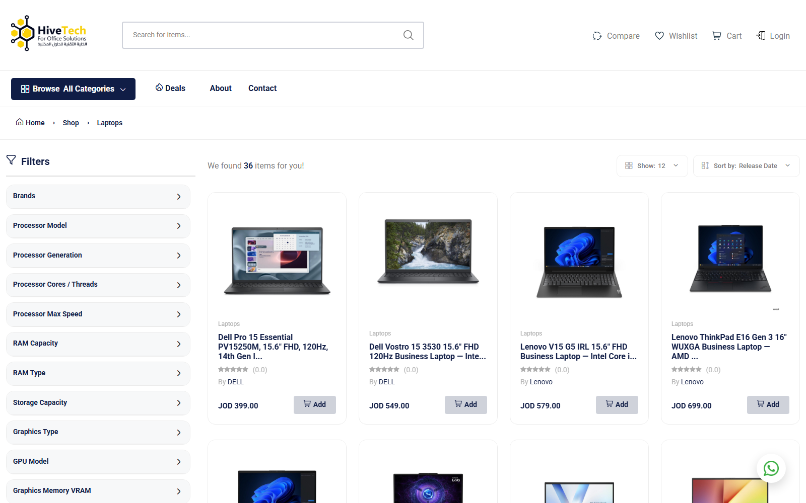Expand the RAM Capacity filter
The image size is (806, 503).
pos(98,344)
